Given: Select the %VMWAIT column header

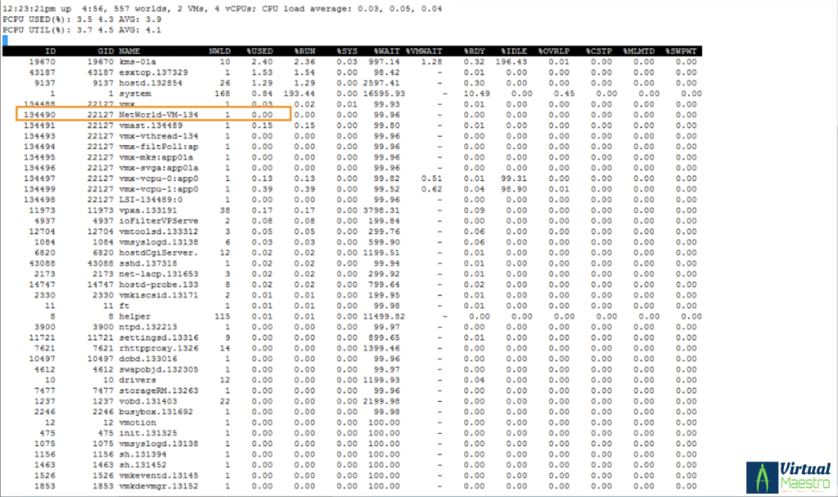Looking at the screenshot, I should point(424,51).
